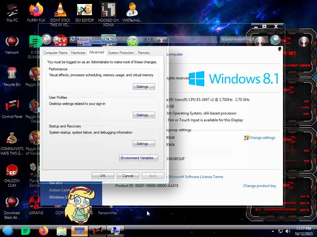
Task: Click the administrator logon notice text
Action: 102,62
